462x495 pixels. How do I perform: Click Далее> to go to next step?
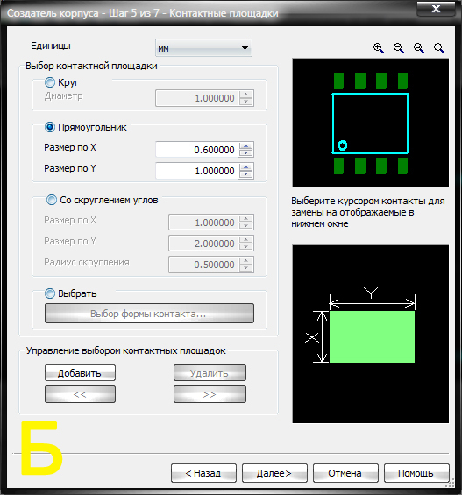tap(274, 473)
